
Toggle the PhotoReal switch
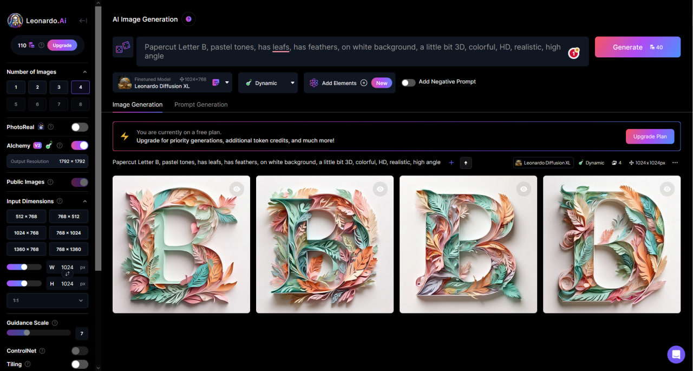click(x=80, y=127)
